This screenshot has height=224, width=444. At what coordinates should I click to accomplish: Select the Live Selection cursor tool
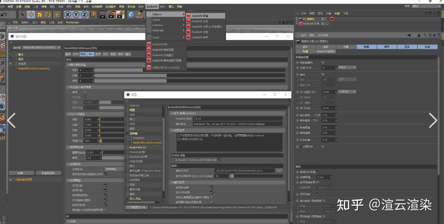[22, 15]
